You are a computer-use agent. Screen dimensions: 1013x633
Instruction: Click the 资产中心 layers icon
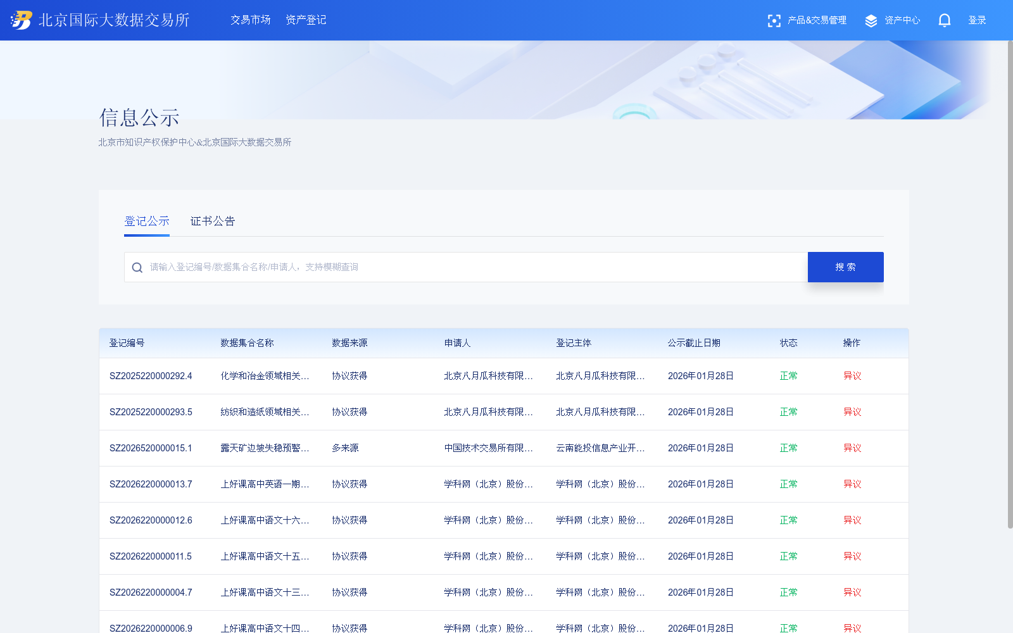(x=871, y=21)
